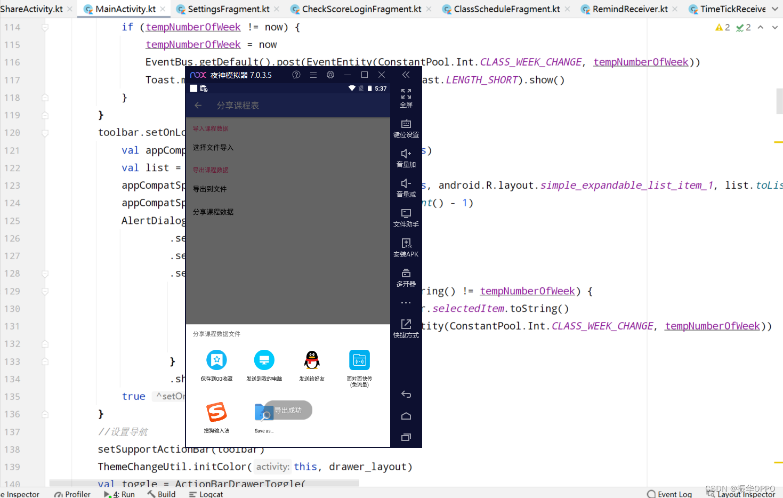This screenshot has height=498, width=783.
Task: Open keyboard mapping (键位设置) in Nox
Action: coord(406,128)
